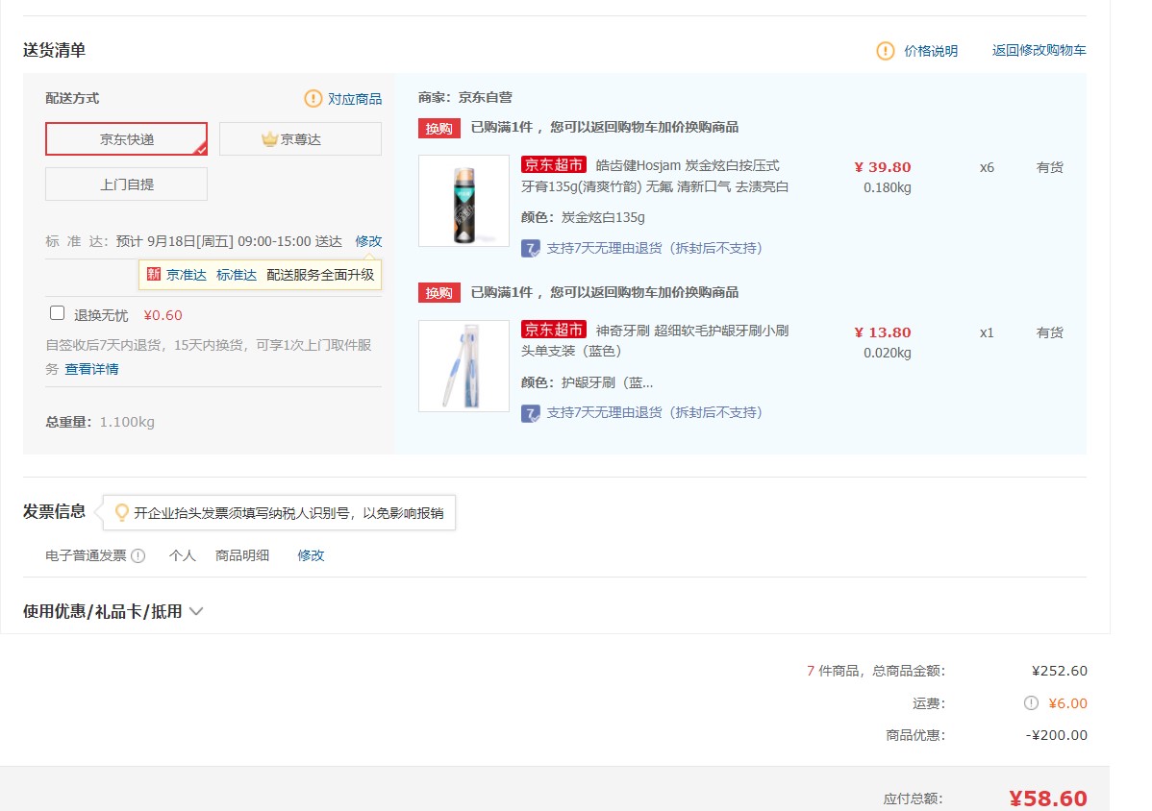Click the first 换购 red tag

[x=439, y=129]
